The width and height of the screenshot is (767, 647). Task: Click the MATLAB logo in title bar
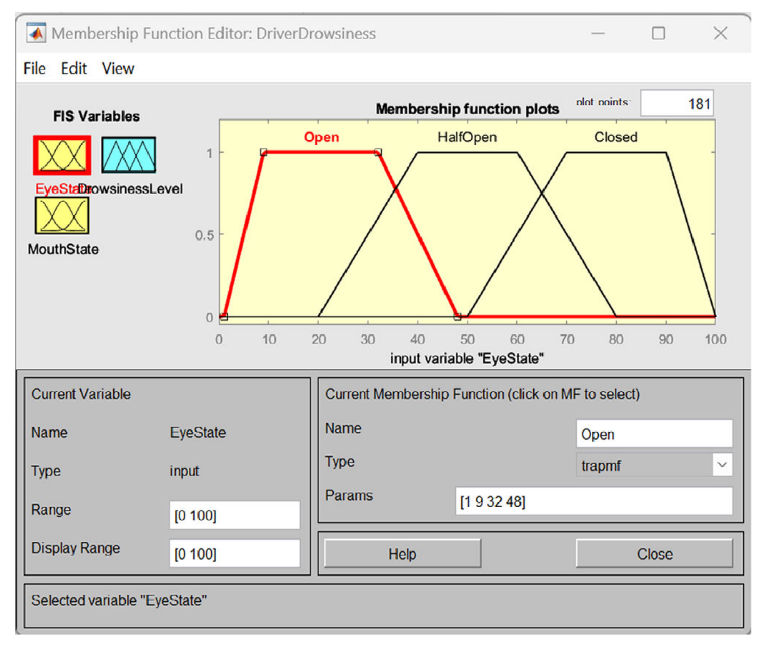36,34
